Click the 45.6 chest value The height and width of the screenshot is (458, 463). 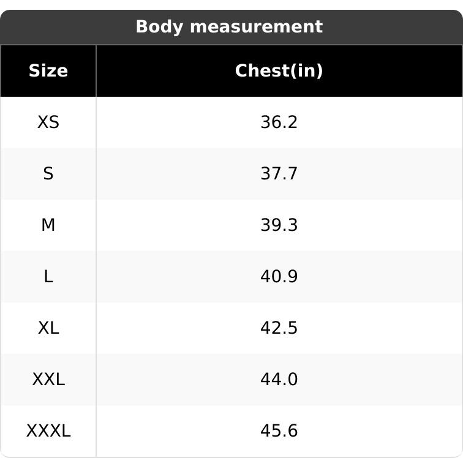click(x=279, y=430)
